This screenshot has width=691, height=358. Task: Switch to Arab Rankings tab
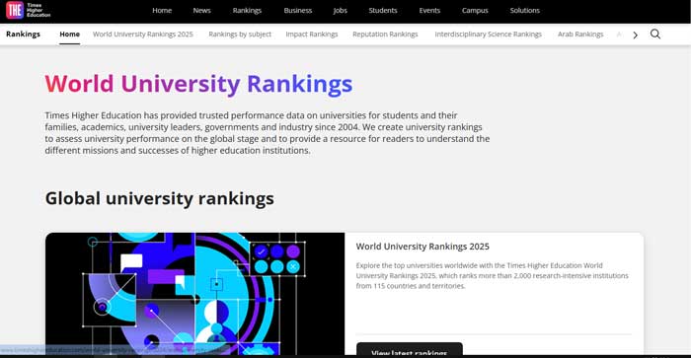(580, 34)
